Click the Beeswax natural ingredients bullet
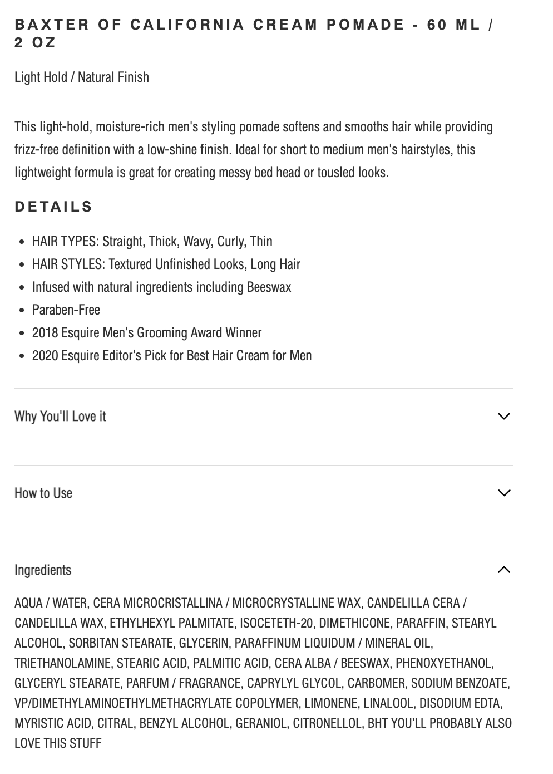Viewport: 553px width, 774px height. click(162, 287)
